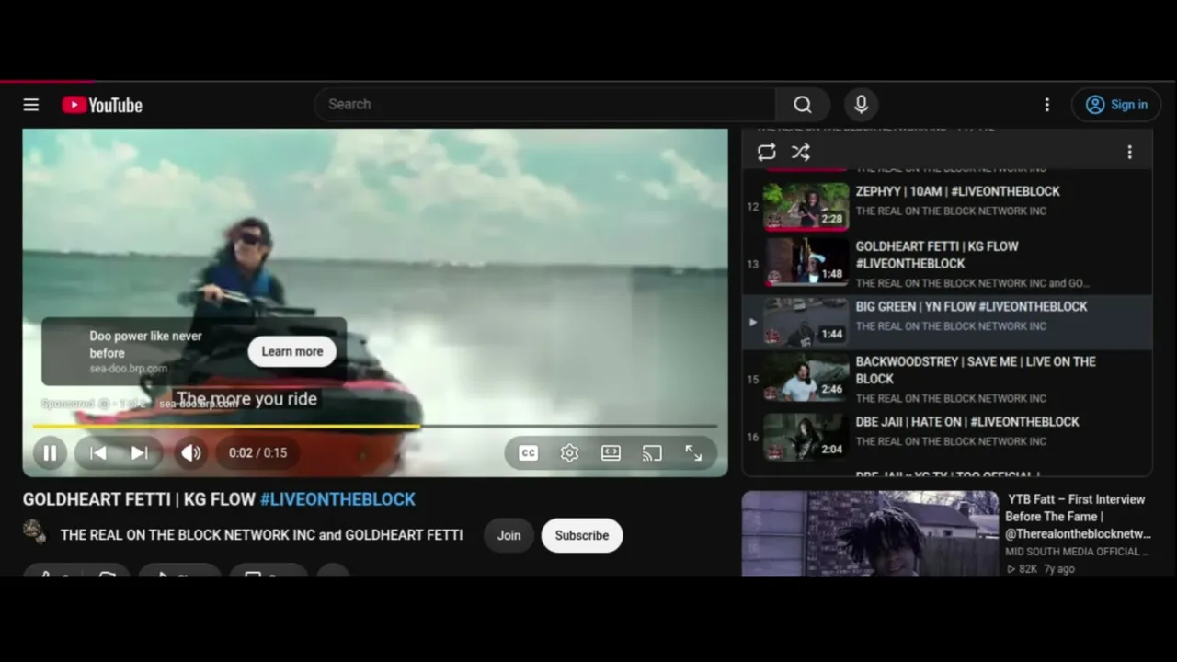
Task: Mute the video with the speaker icon
Action: [x=191, y=452]
